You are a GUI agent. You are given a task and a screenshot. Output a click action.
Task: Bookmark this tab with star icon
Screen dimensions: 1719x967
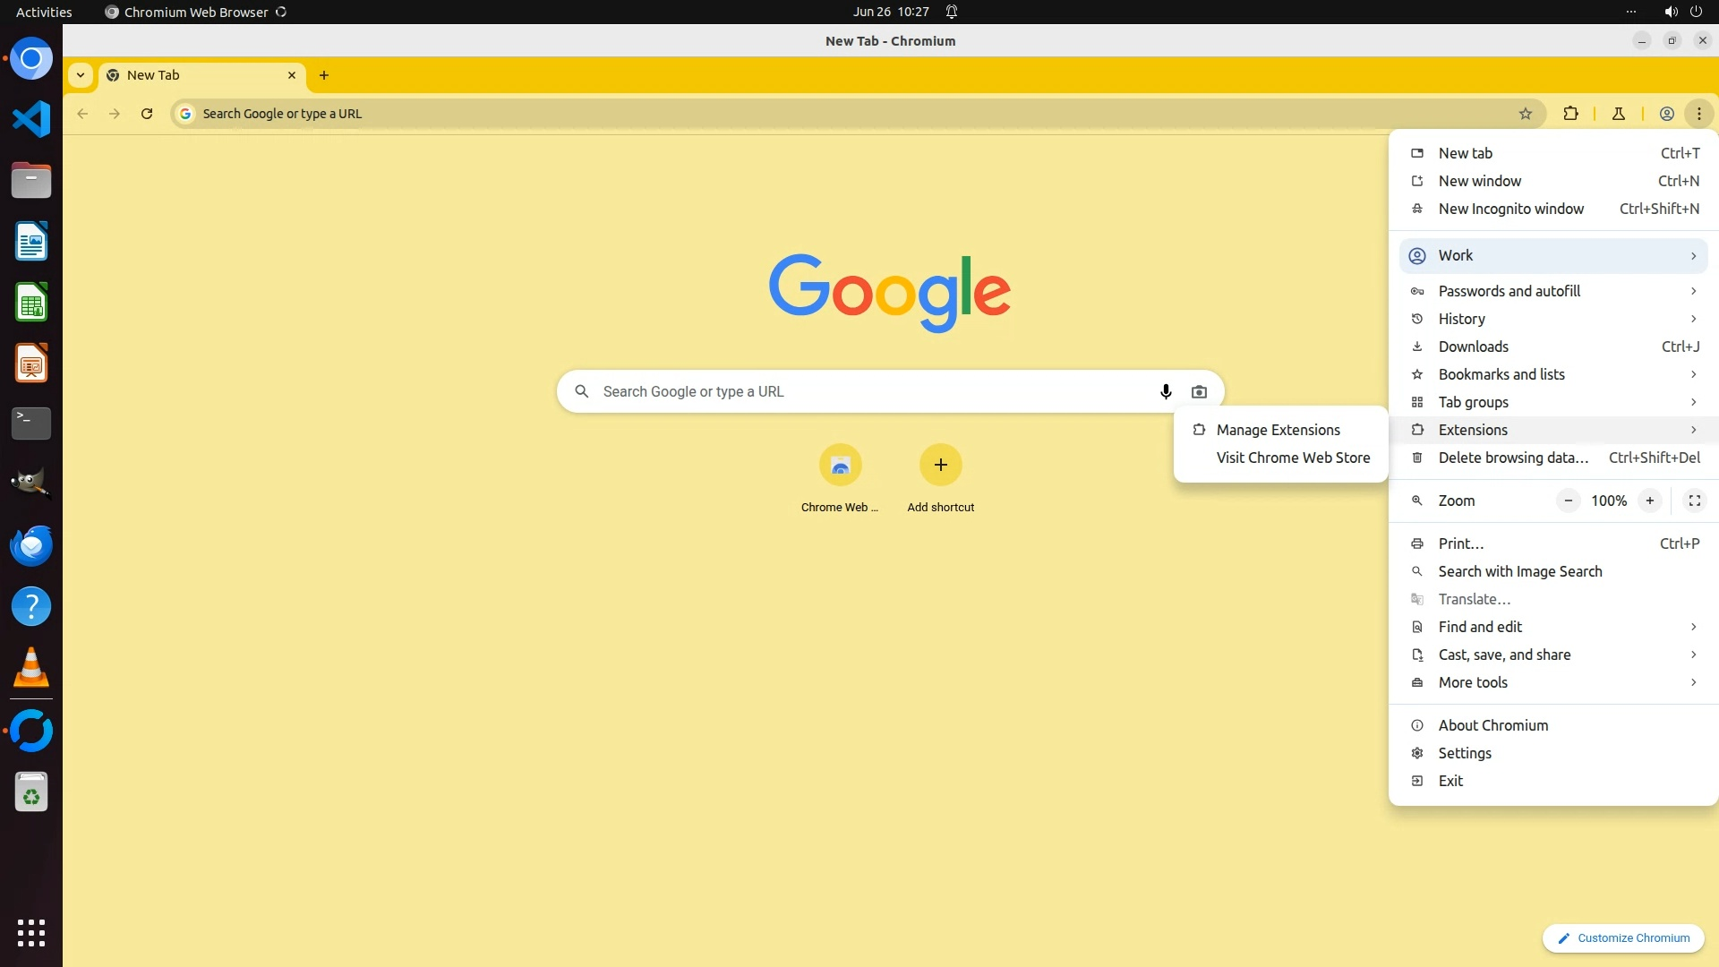(1526, 114)
